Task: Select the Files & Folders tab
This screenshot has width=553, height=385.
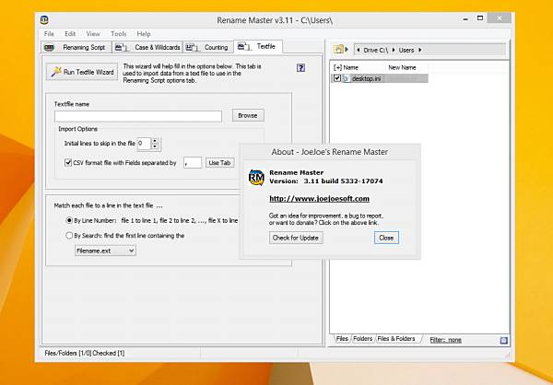Action: point(396,339)
